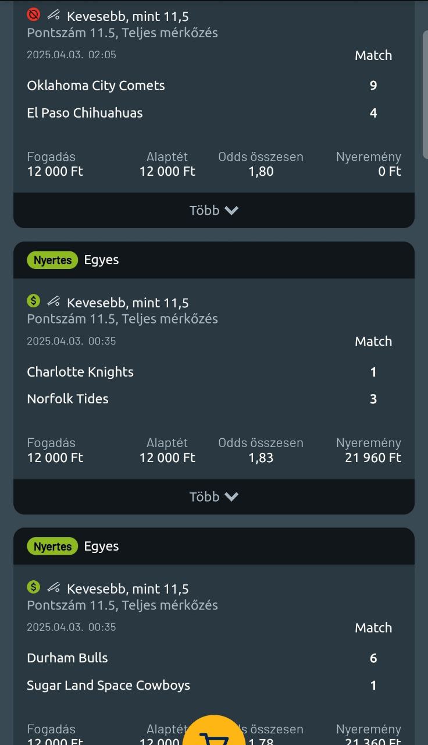Click the red lost-bet icon in the Oklahoma City bet
The width and height of the screenshot is (428, 745).
(x=34, y=15)
